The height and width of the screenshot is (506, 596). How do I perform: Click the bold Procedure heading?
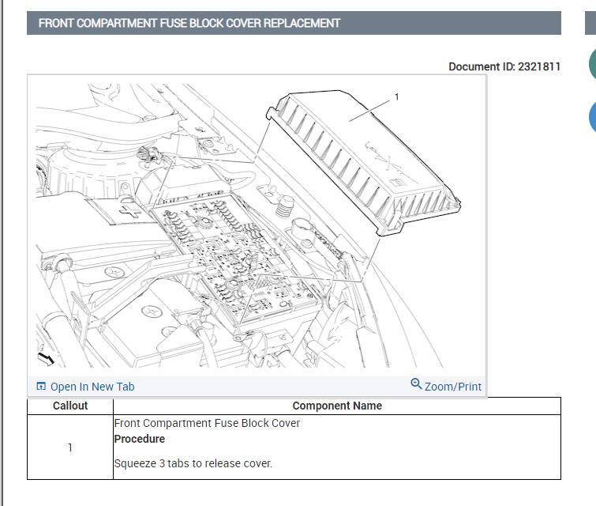[140, 439]
